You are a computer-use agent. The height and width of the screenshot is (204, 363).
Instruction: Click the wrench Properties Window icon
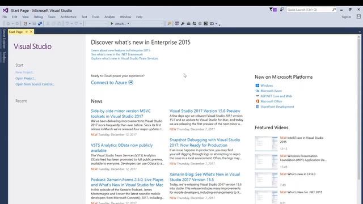[x=183, y=24]
